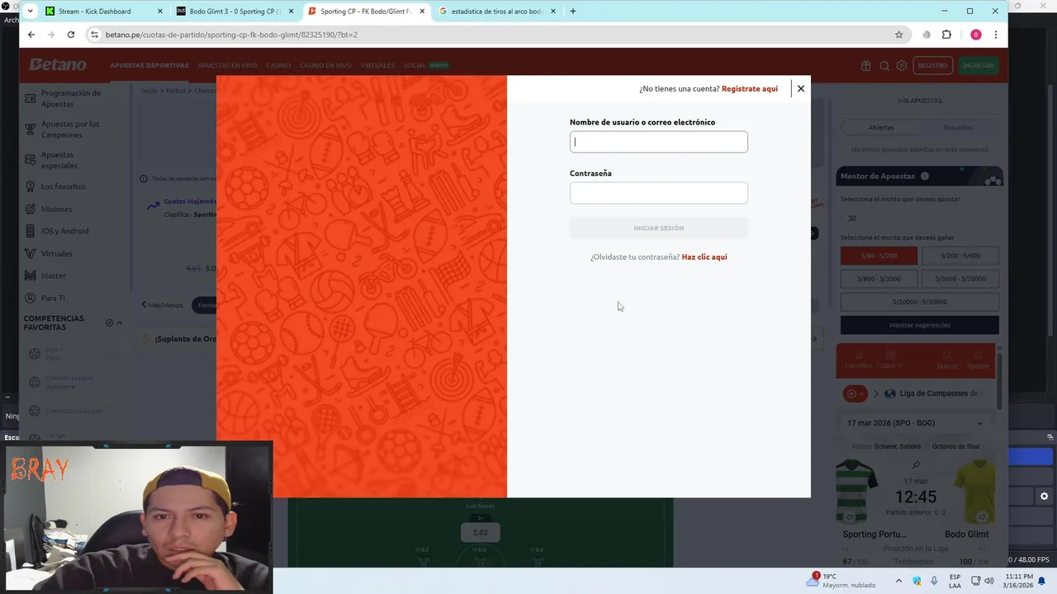Image resolution: width=1057 pixels, height=594 pixels.
Task: Go back in the browser
Action: tap(31, 35)
